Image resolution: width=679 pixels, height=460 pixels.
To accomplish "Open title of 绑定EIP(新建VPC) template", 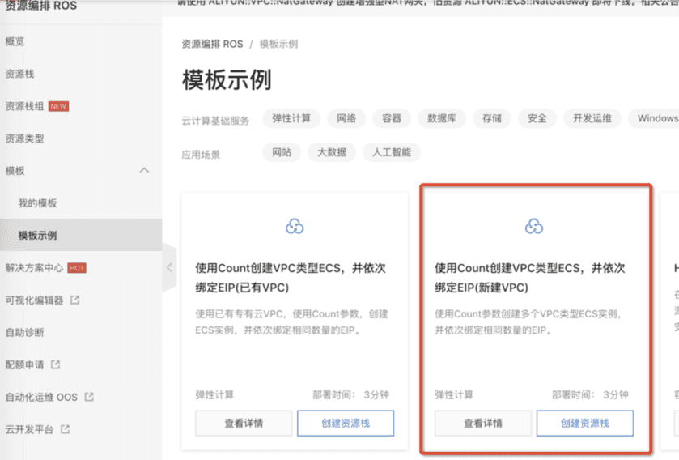I will coord(529,278).
